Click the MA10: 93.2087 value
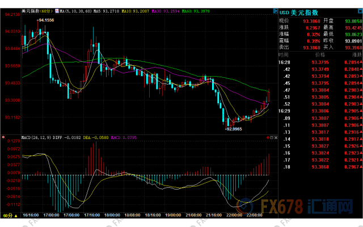363x227 pixels. (x=136, y=11)
